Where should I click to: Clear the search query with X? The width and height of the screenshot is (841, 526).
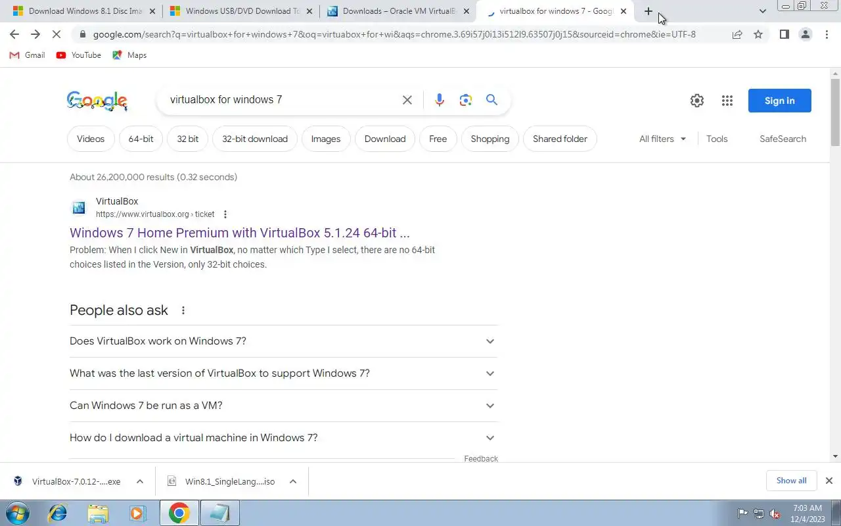[x=407, y=100]
